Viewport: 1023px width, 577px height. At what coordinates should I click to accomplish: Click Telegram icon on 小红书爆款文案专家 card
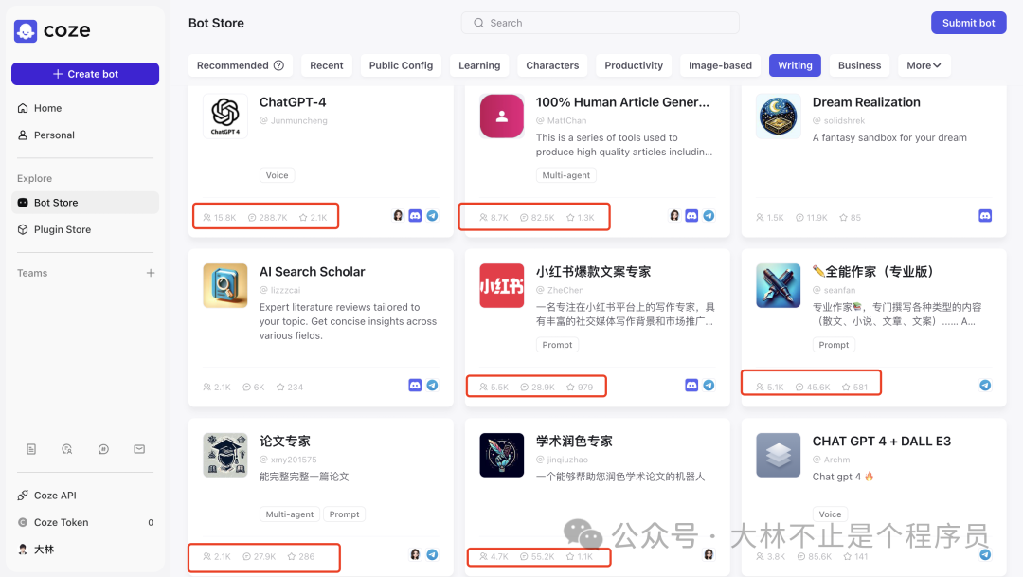click(x=709, y=385)
